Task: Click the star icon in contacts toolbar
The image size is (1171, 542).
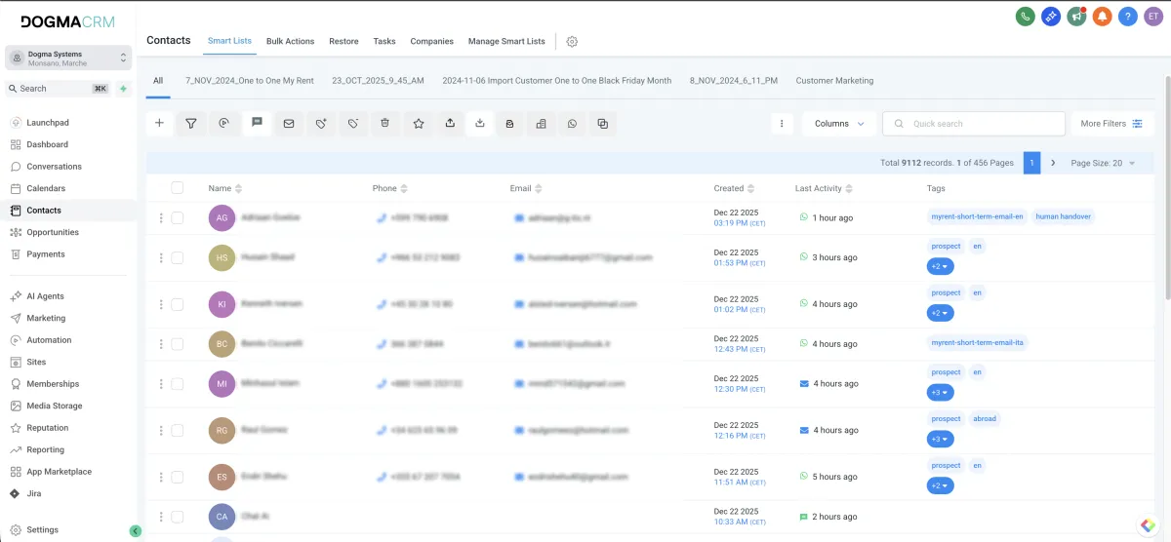Action: (418, 124)
